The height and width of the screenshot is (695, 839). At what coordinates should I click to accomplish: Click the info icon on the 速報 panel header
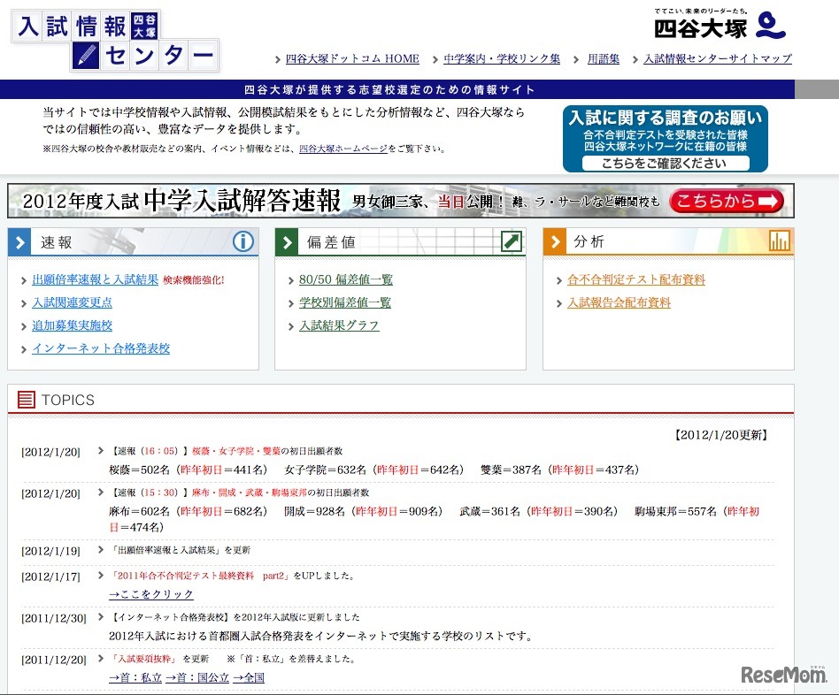tap(242, 241)
